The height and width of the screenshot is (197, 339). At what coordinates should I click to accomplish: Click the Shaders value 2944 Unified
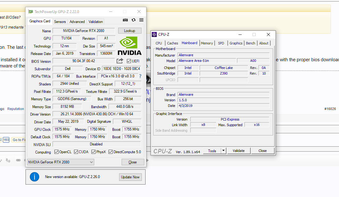coord(69,84)
